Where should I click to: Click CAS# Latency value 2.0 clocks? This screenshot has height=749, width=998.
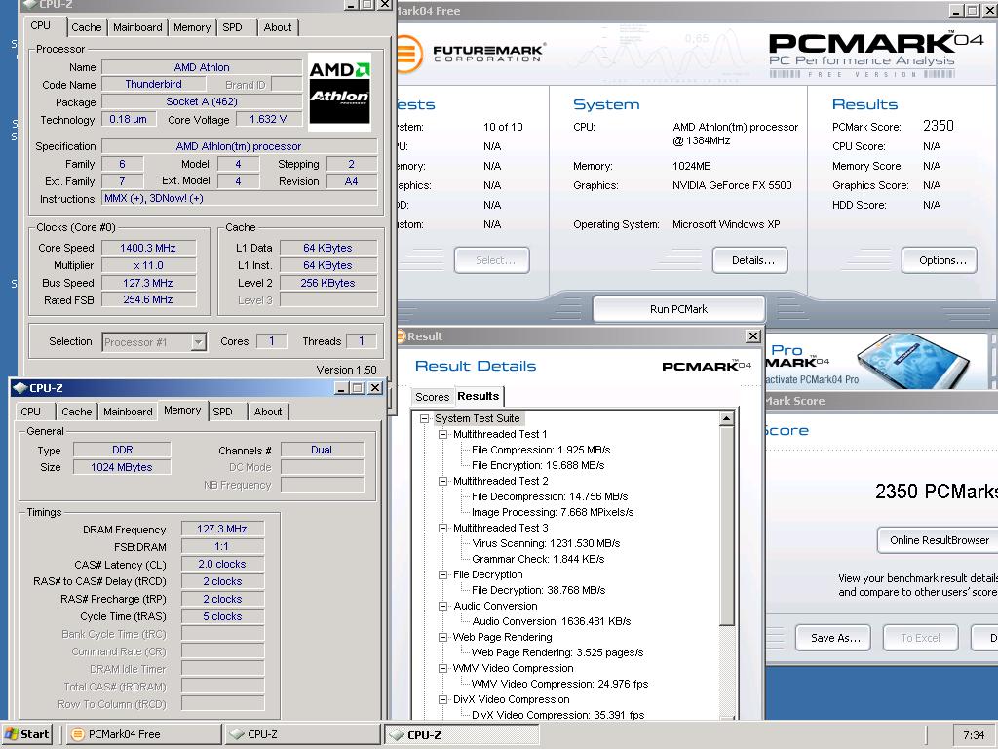pos(222,564)
